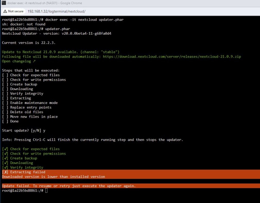Click the unchecked 'Done' step

[10, 121]
